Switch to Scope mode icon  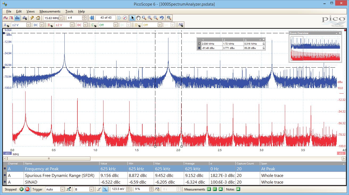tap(6, 18)
